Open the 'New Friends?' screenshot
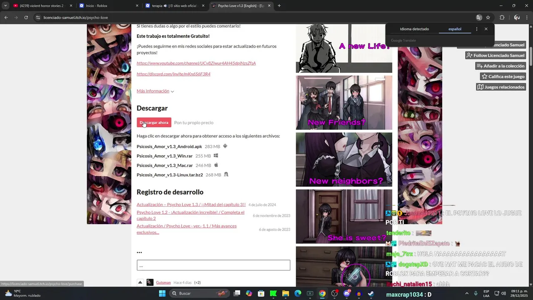This screenshot has width=533, height=300. tap(344, 102)
